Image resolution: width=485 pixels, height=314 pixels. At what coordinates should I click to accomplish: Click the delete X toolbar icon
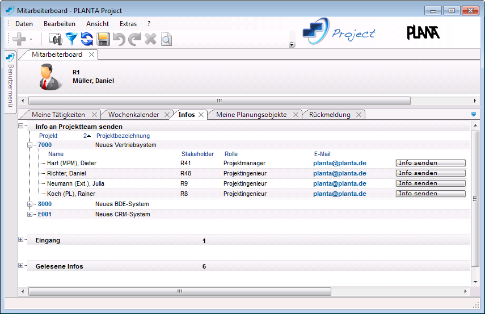pyautogui.click(x=150, y=39)
